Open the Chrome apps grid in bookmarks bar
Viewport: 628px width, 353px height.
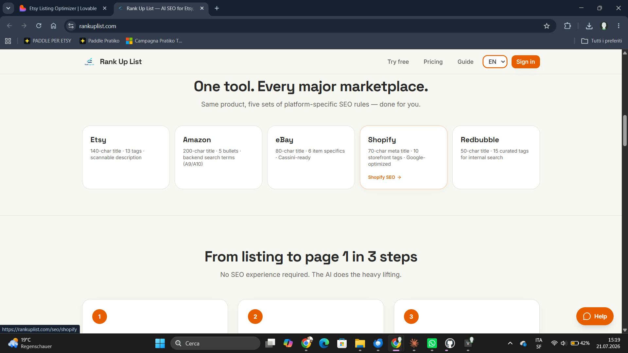coord(8,41)
